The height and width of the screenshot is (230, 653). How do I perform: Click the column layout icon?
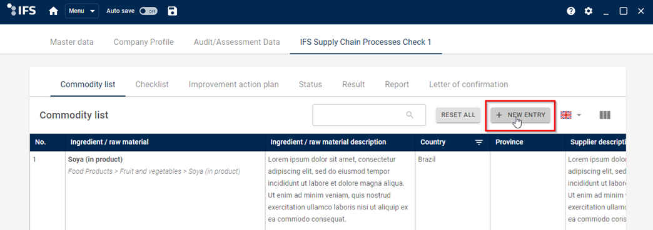coord(605,115)
